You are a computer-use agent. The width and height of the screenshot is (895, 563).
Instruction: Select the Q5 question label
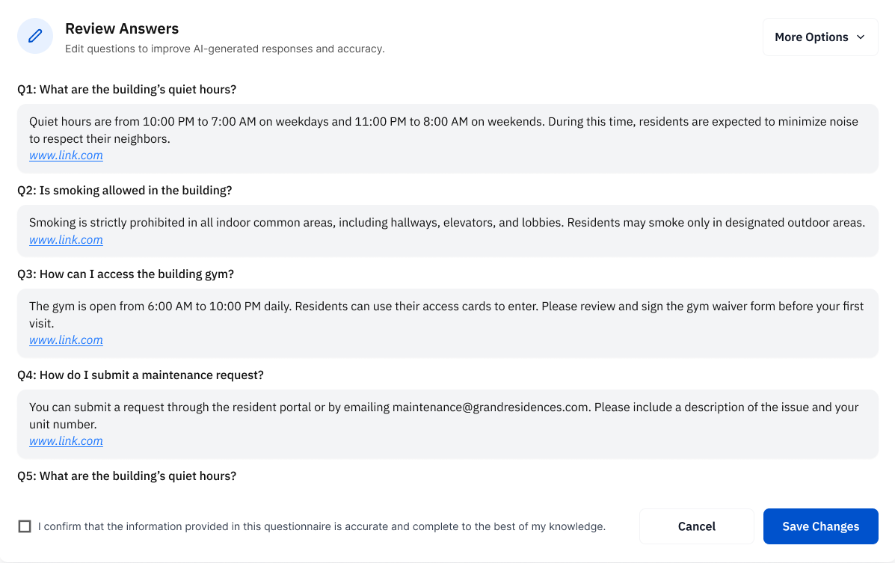126,476
